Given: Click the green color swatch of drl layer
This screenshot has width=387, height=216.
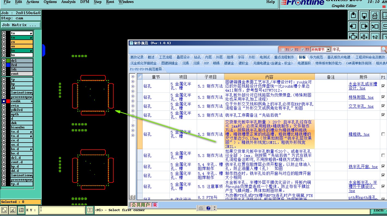Looking at the screenshot, I should (8, 61).
